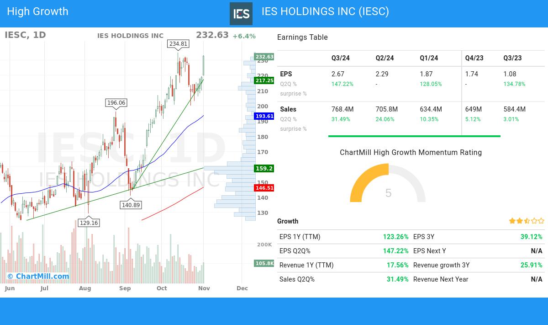Click the 10.35% sales growth cell

coord(429,119)
